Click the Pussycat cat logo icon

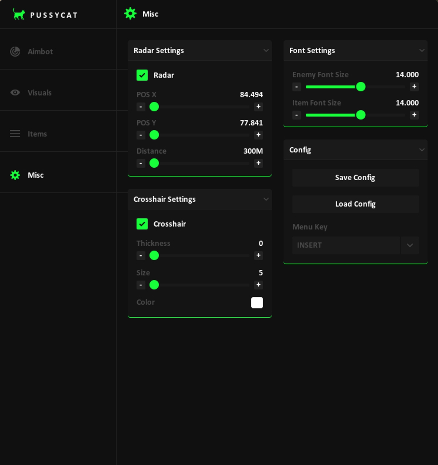19,14
